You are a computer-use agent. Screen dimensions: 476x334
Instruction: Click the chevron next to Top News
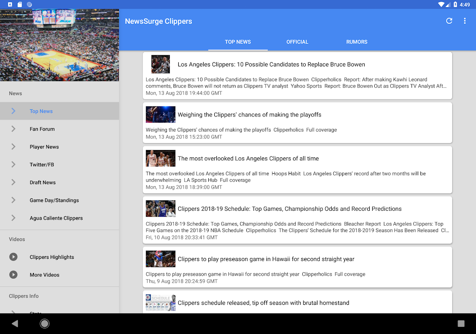pyautogui.click(x=13, y=111)
